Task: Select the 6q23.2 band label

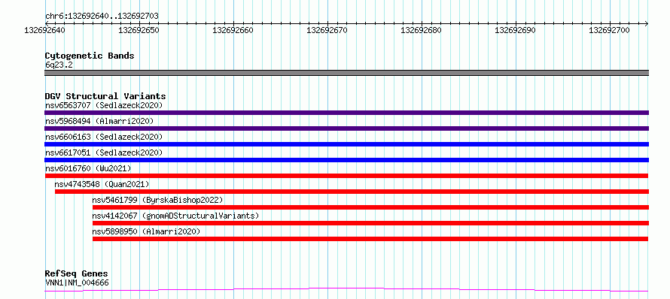Action: (58, 65)
